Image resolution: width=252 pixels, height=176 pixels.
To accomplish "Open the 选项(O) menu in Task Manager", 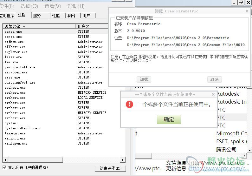I will click(x=29, y=6).
